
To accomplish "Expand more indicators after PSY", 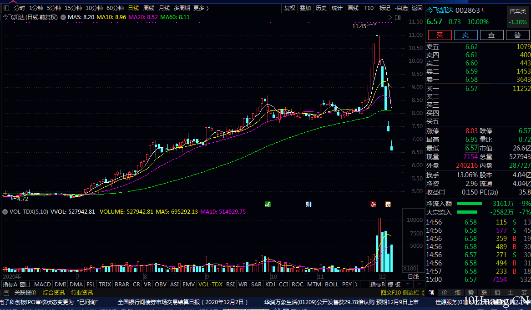I will click(356, 284).
